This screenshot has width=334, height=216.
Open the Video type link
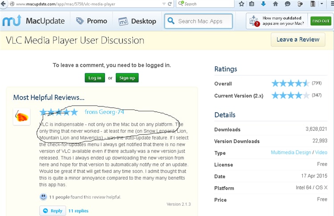(x=321, y=152)
